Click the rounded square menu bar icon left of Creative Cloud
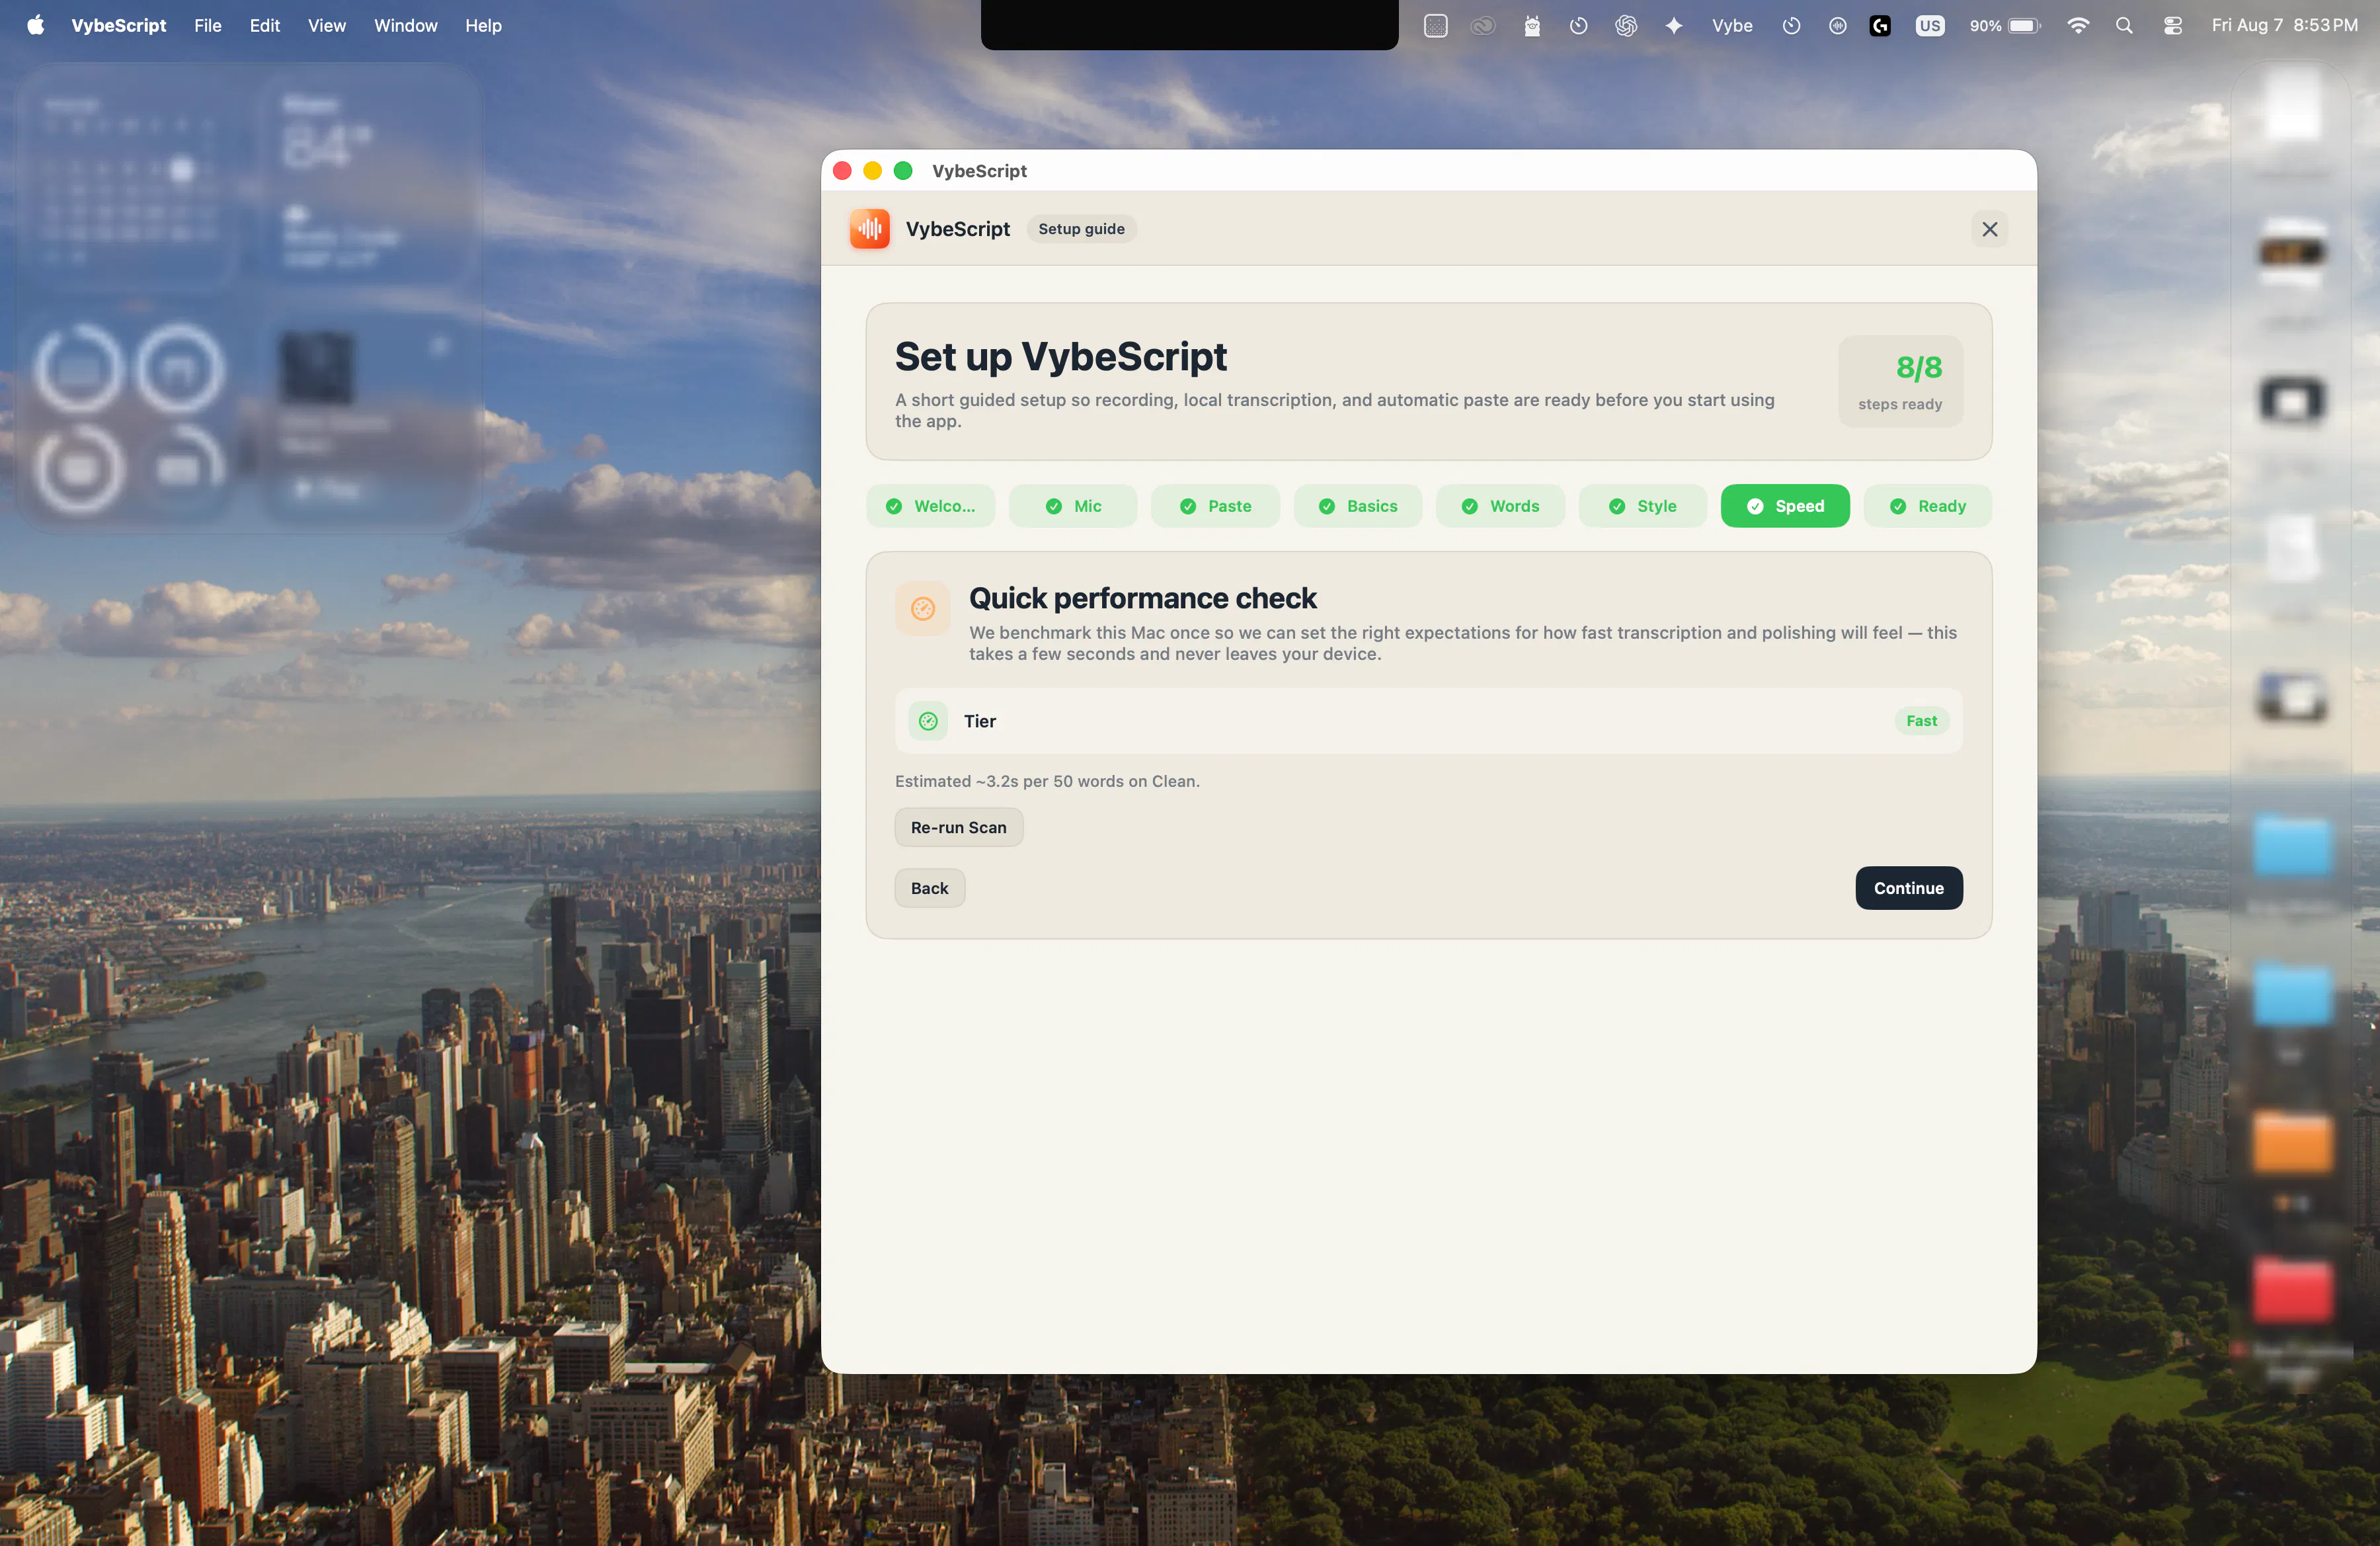This screenshot has width=2380, height=1546. pos(1435,25)
